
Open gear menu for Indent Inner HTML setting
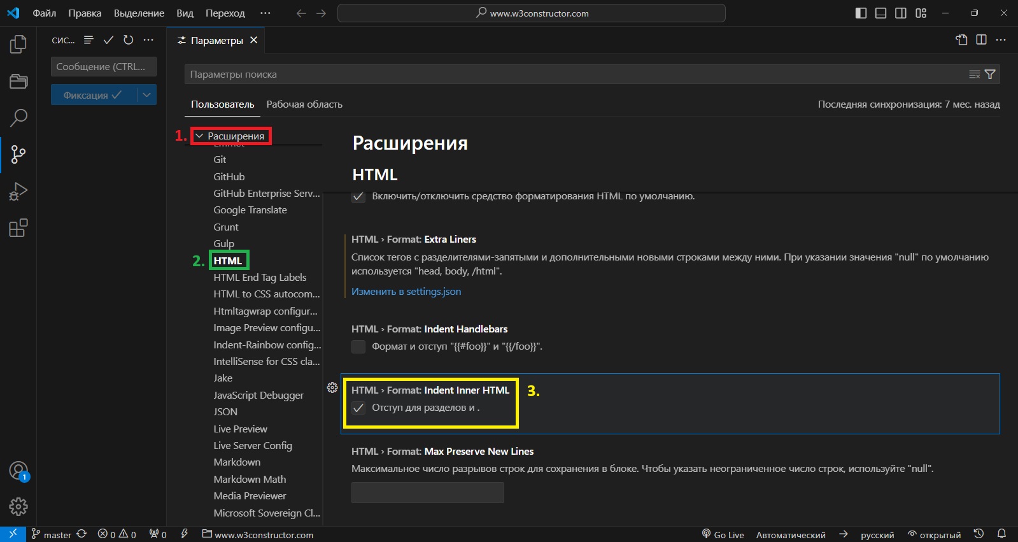(x=332, y=387)
